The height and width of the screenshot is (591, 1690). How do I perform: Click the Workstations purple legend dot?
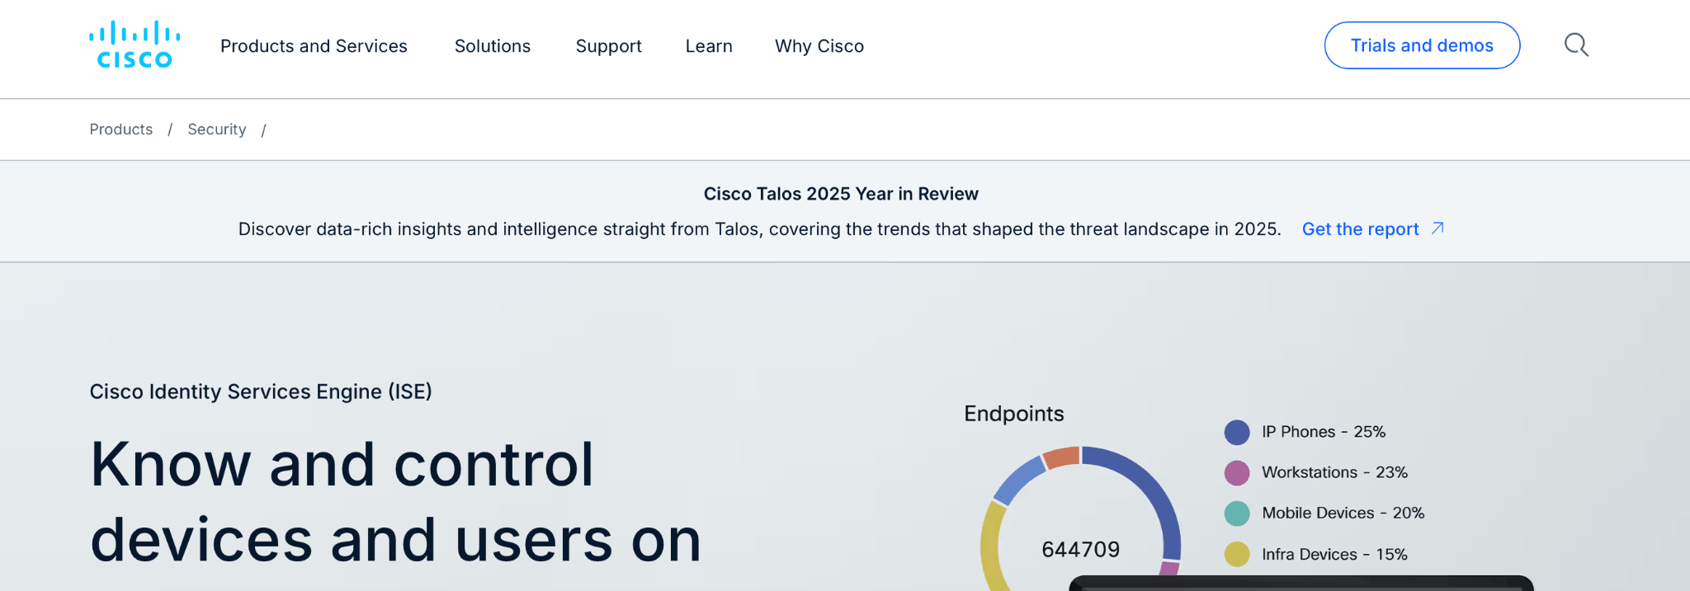[x=1237, y=473]
